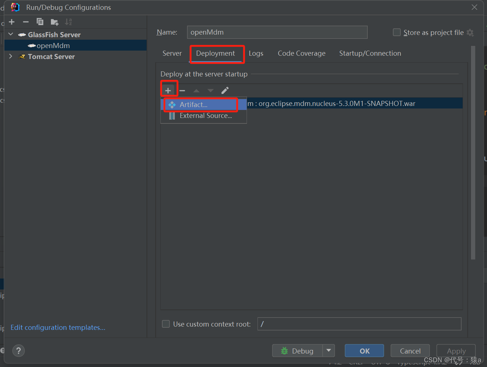Remove the selected deployment artifact

pos(182,90)
